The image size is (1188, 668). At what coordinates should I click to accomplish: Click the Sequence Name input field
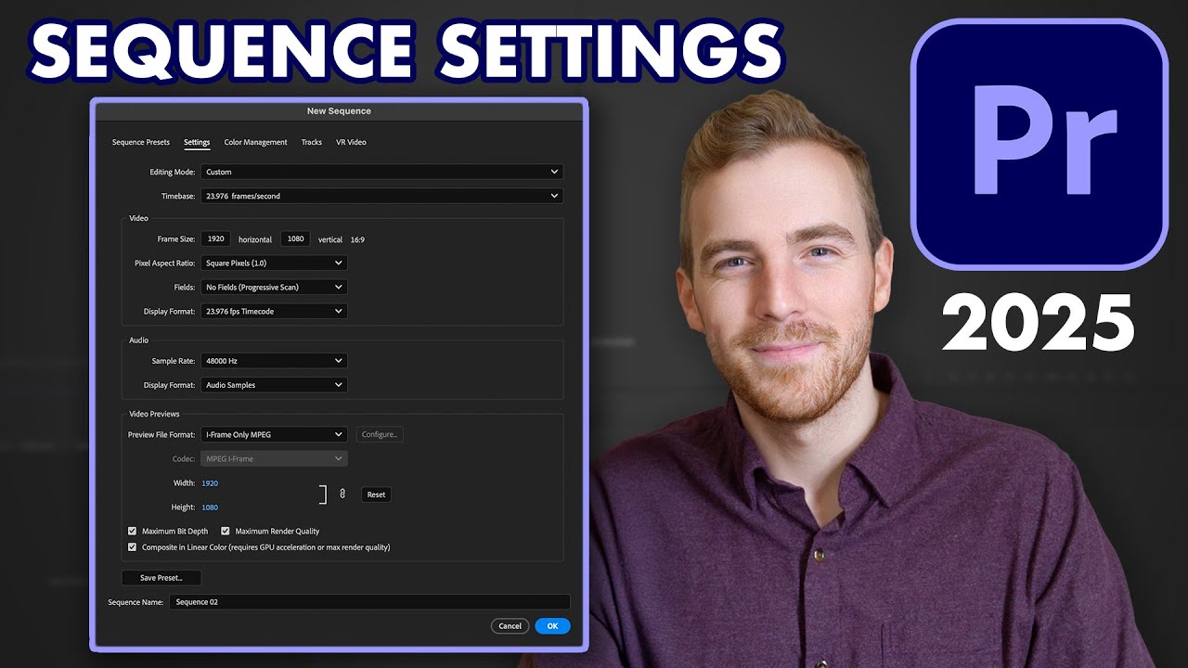pyautogui.click(x=369, y=602)
